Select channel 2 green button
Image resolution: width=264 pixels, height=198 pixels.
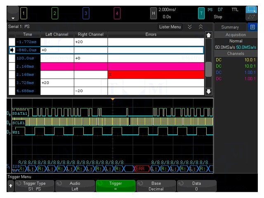click(x=54, y=13)
